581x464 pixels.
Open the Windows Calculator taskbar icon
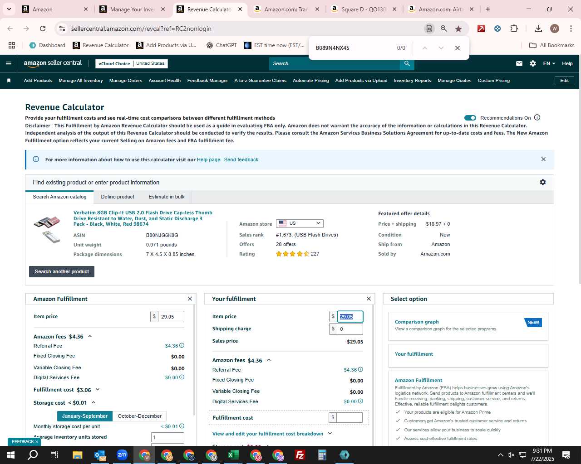[322, 455]
